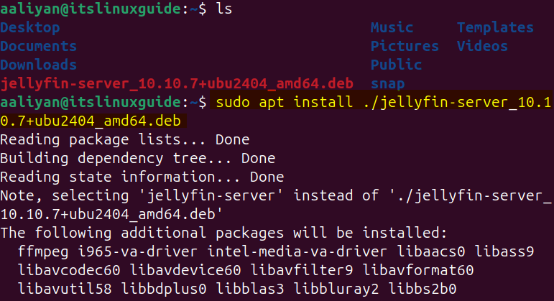Image resolution: width=554 pixels, height=301 pixels.
Task: Click the "Reading package lists... Done" line
Action: pyautogui.click(x=125, y=139)
